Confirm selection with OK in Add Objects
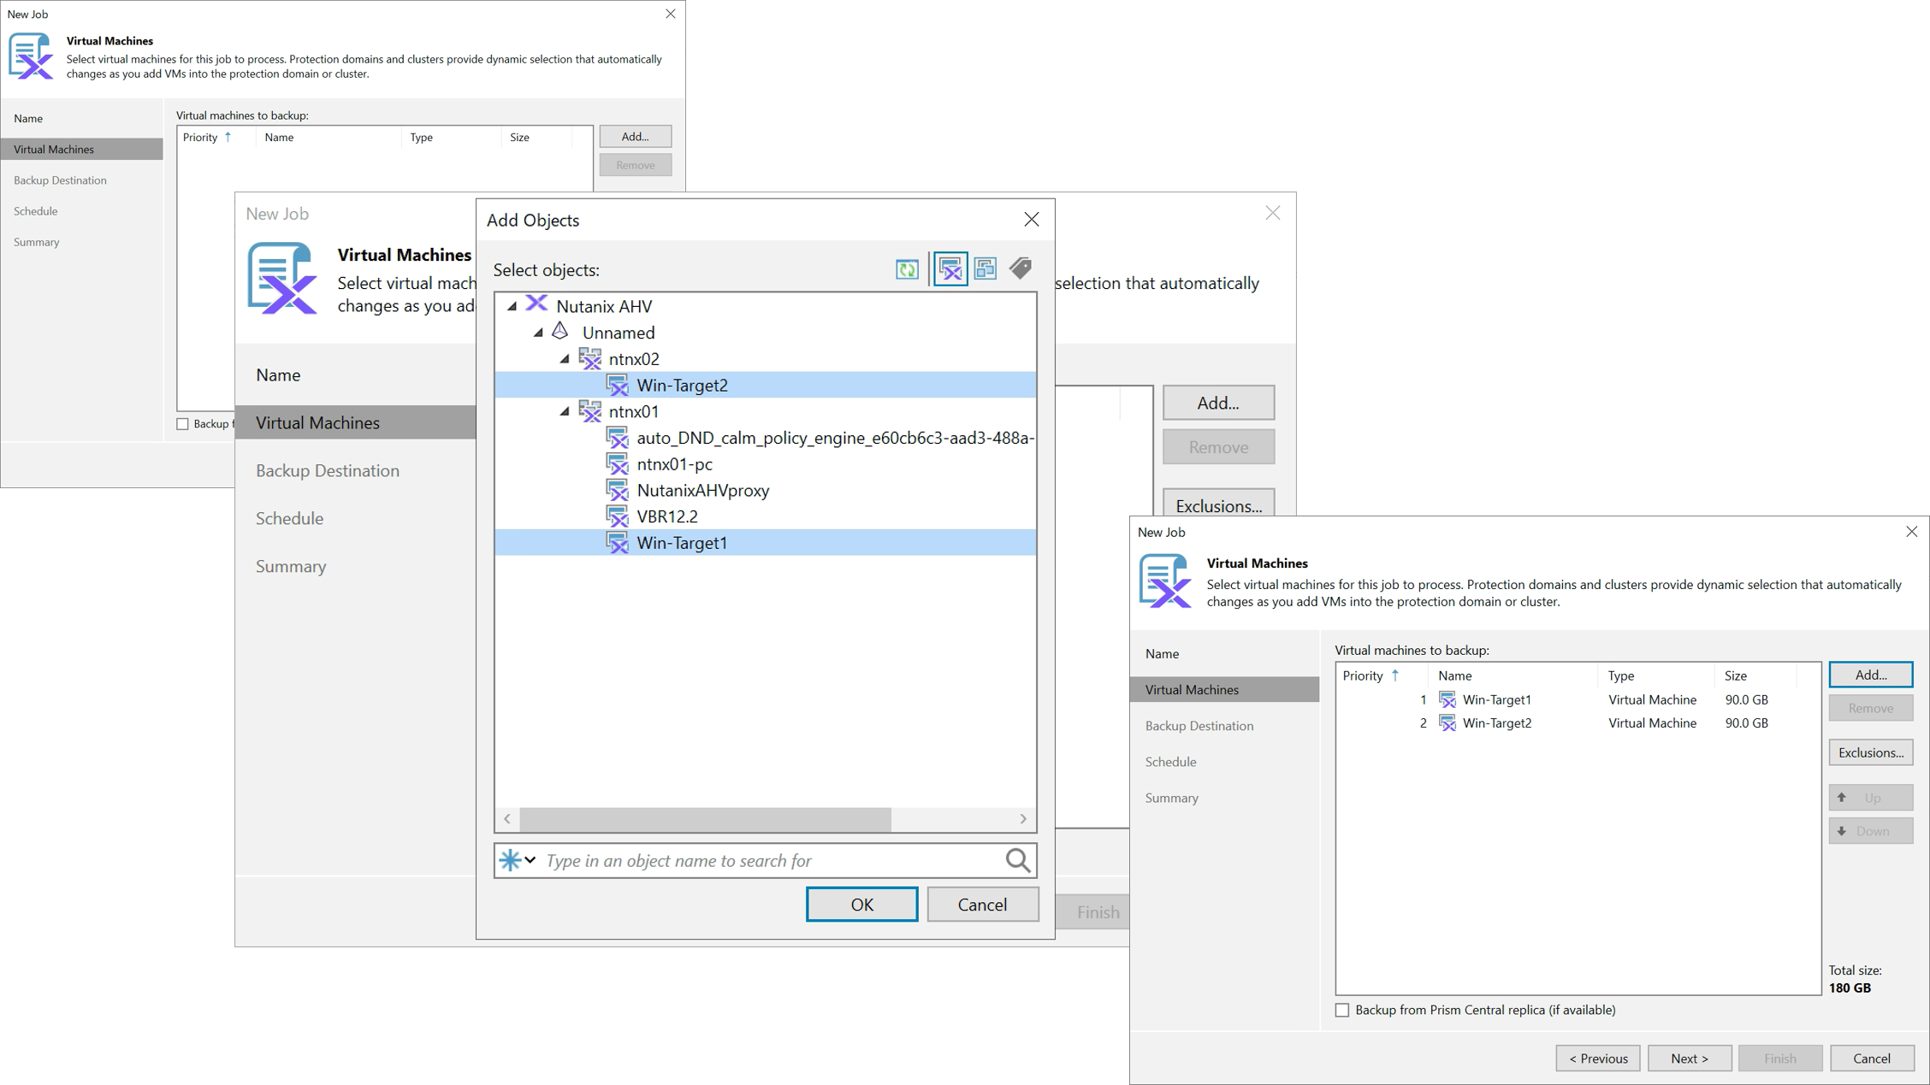1930x1085 pixels. (x=861, y=905)
